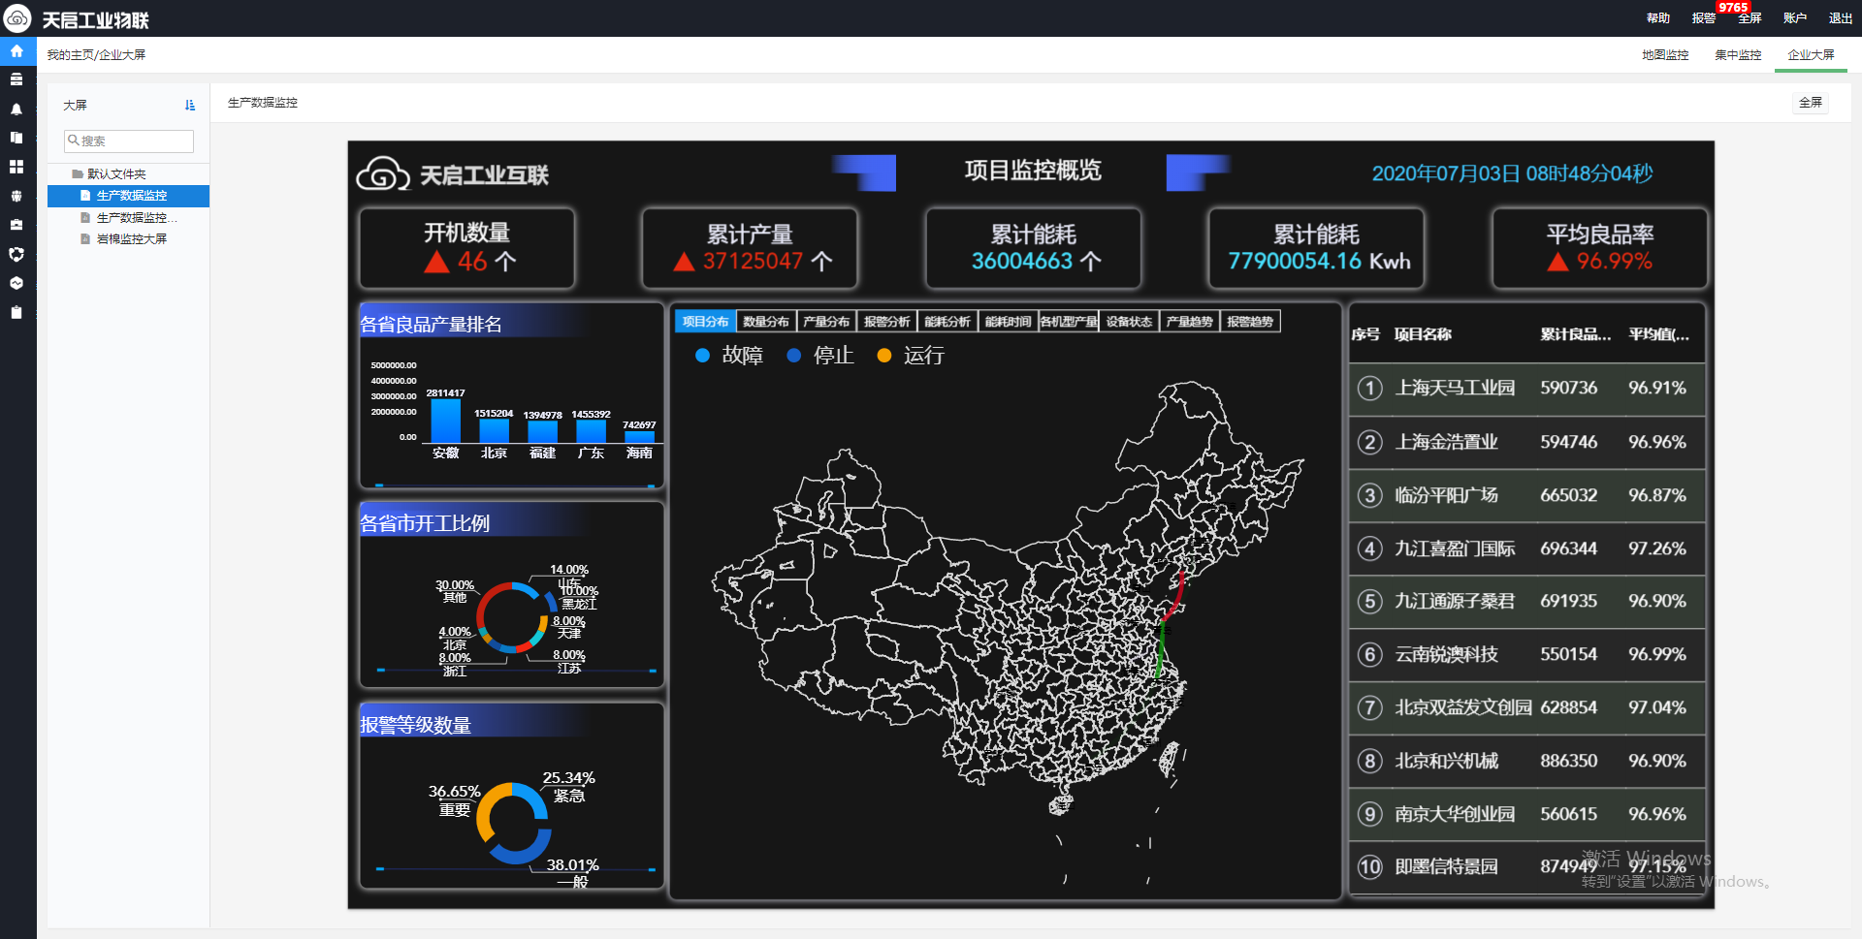
Task: Switch to the 报警分析 tab
Action: pos(886,322)
